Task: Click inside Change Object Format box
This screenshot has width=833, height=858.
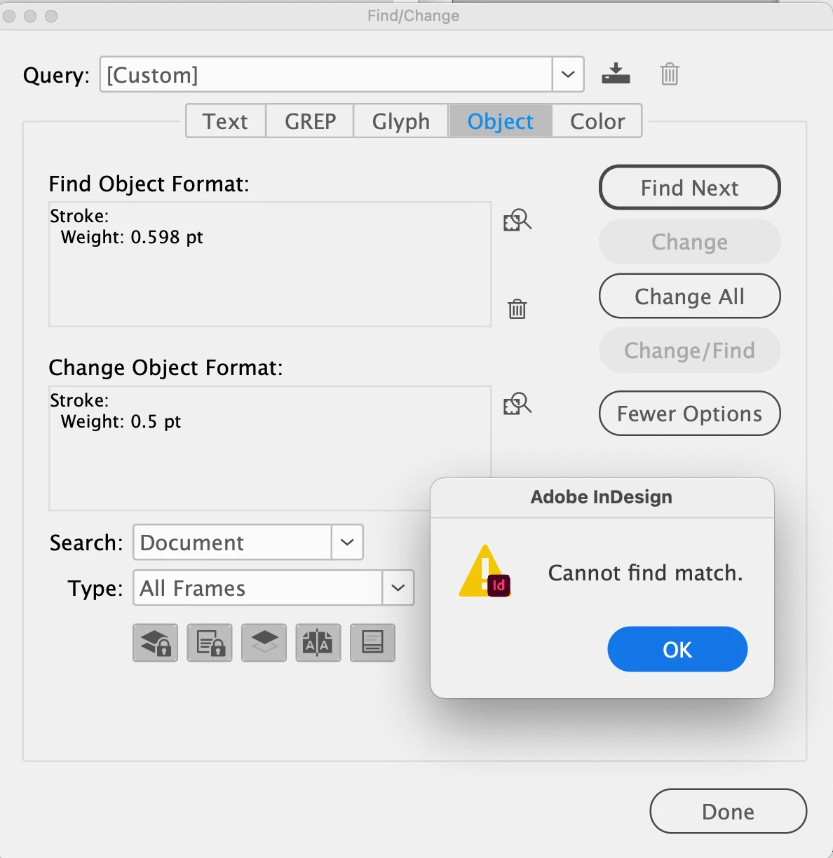Action: 270,448
